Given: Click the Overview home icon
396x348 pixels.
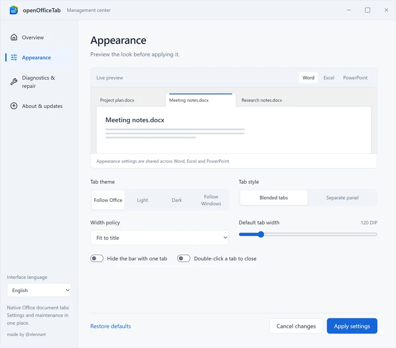Looking at the screenshot, I should tap(14, 37).
